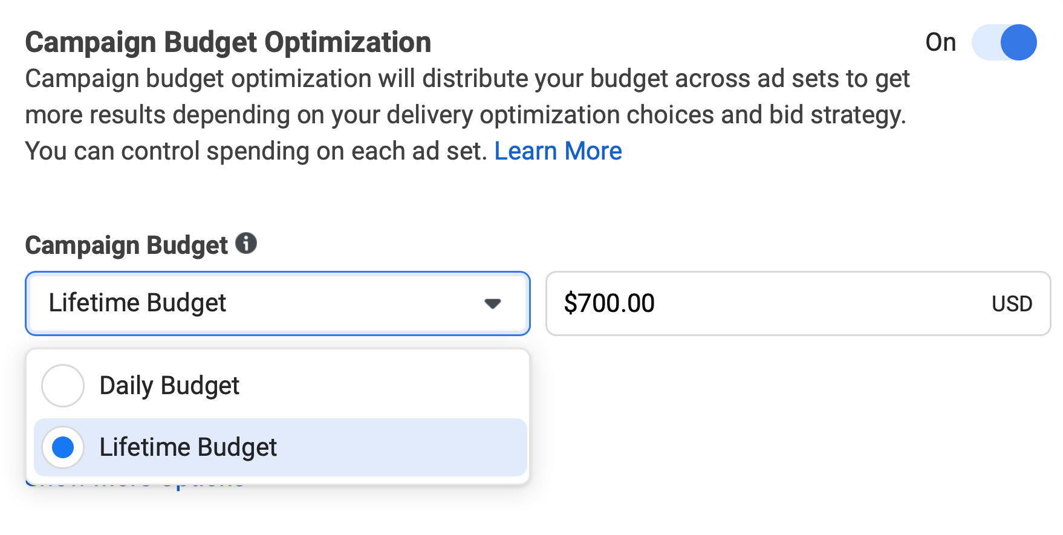Click the Campaign Budget section label

(126, 245)
